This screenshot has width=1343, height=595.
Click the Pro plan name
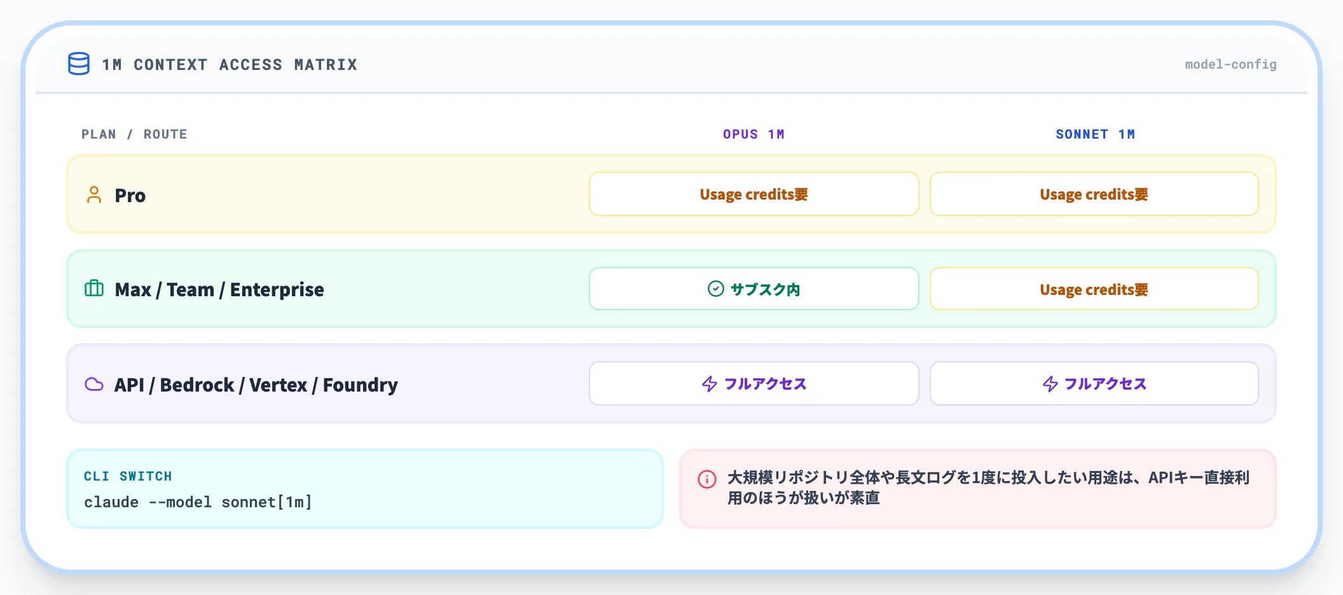click(x=130, y=195)
